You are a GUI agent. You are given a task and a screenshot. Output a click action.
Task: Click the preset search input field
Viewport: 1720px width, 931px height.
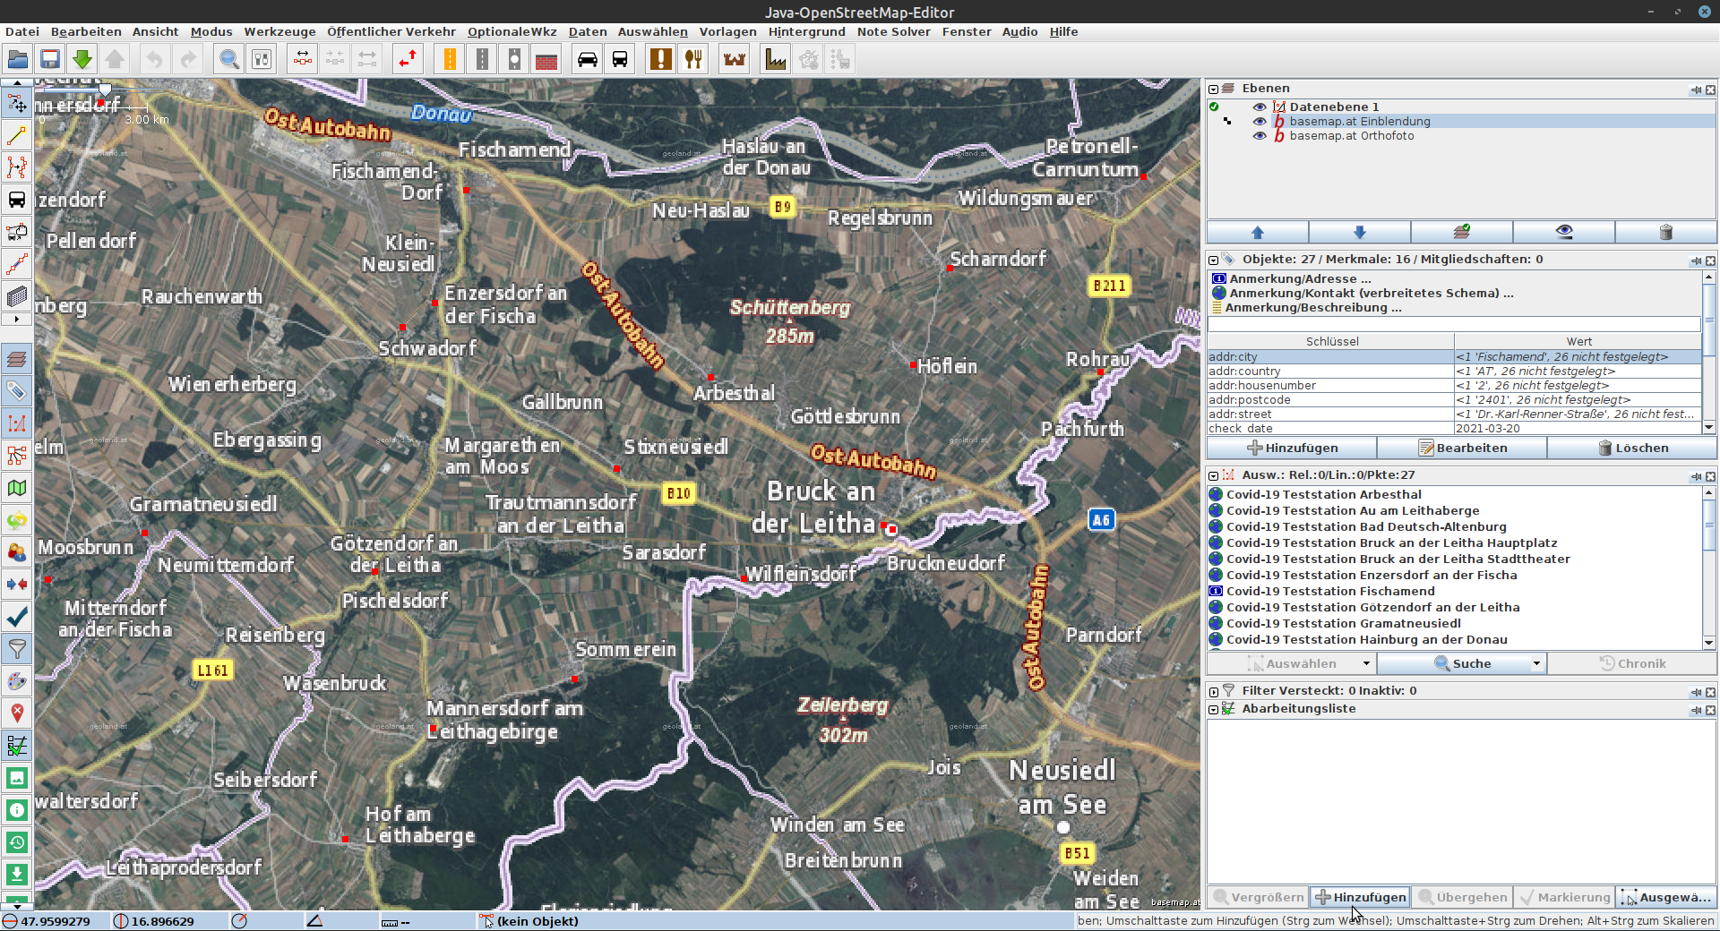coord(1454,323)
